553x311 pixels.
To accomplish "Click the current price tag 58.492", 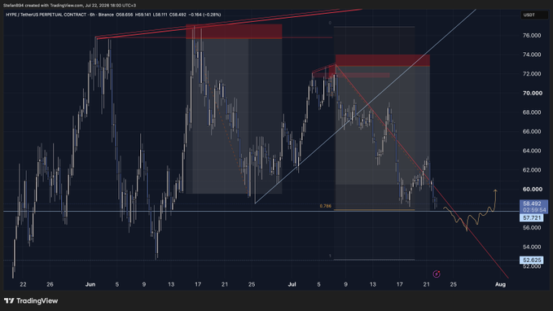I will [532, 204].
